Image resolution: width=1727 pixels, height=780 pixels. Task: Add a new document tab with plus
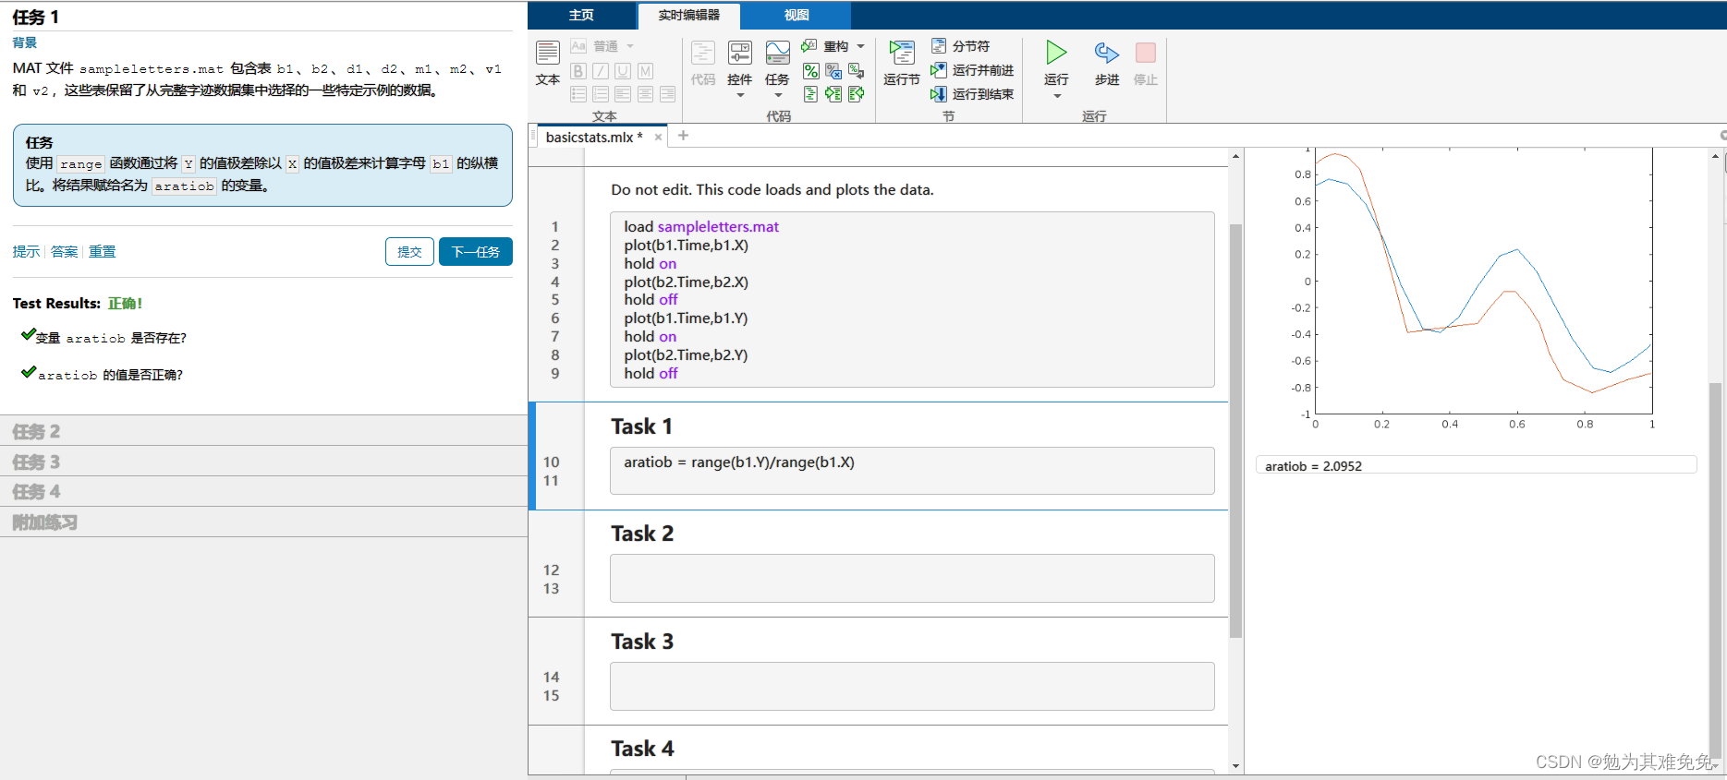click(684, 136)
